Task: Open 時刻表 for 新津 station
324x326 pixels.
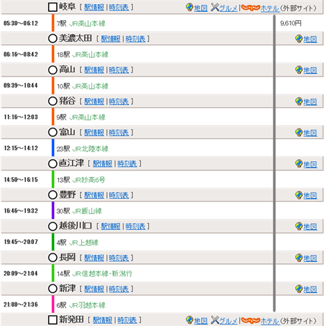Action: [119, 289]
